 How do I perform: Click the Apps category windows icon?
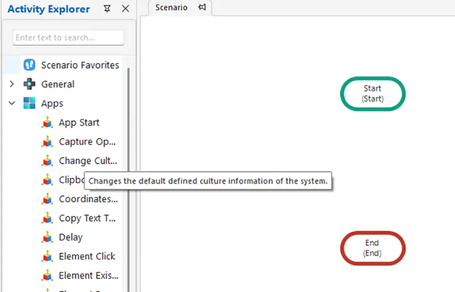pyautogui.click(x=30, y=103)
